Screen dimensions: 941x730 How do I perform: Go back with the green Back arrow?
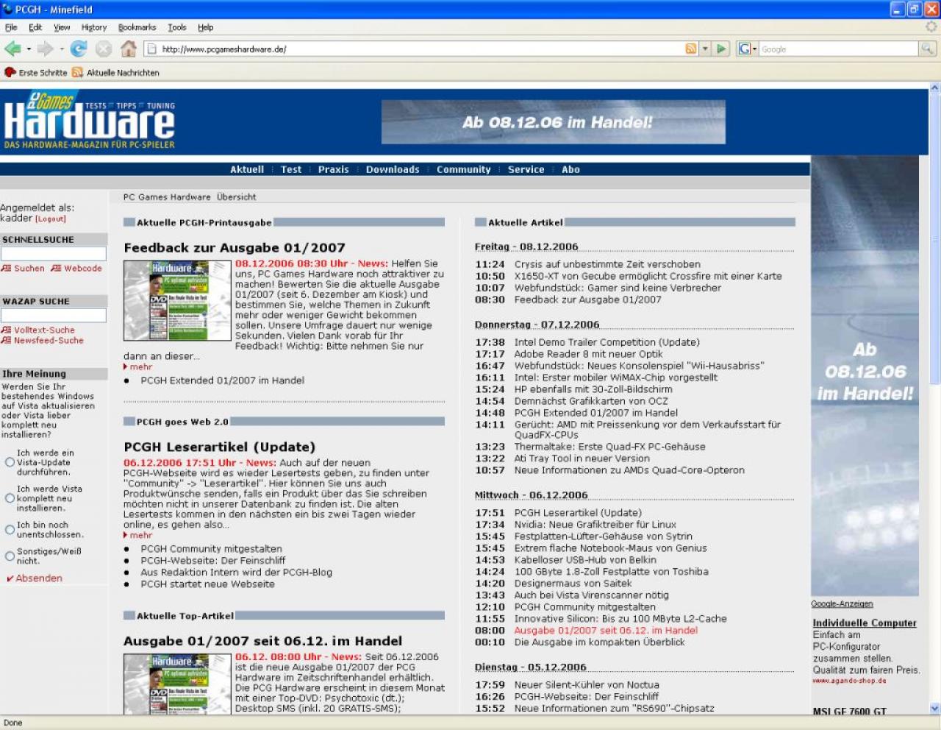[12, 49]
